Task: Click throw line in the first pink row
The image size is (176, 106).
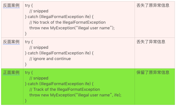Action: [72, 28]
